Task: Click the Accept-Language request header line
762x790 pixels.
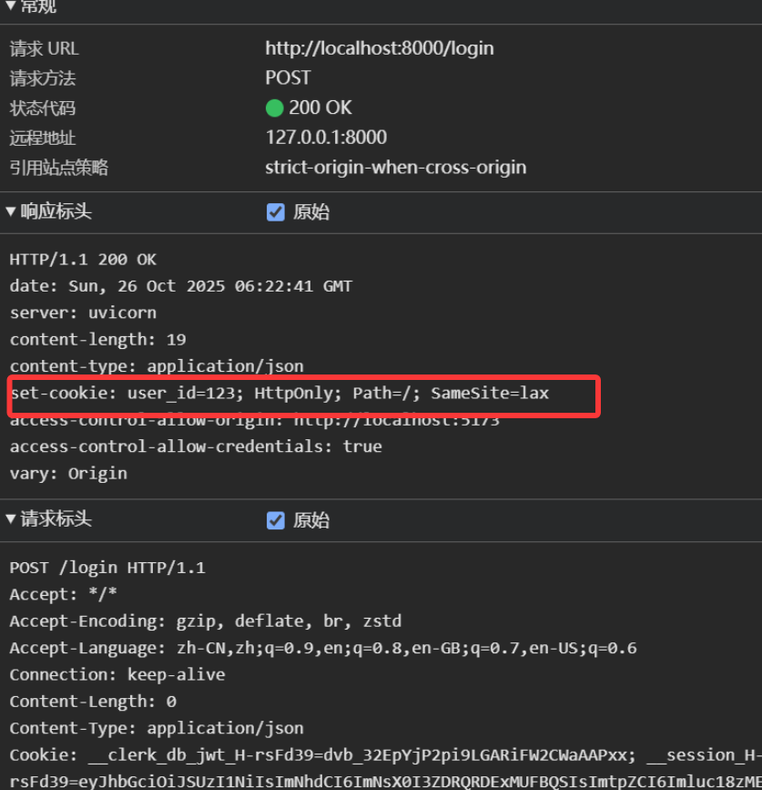Action: [323, 649]
